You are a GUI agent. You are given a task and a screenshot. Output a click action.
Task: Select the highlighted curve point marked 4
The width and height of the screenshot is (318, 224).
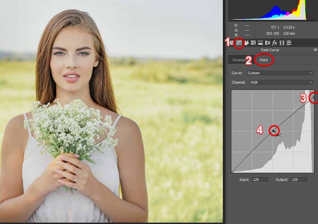click(x=273, y=131)
